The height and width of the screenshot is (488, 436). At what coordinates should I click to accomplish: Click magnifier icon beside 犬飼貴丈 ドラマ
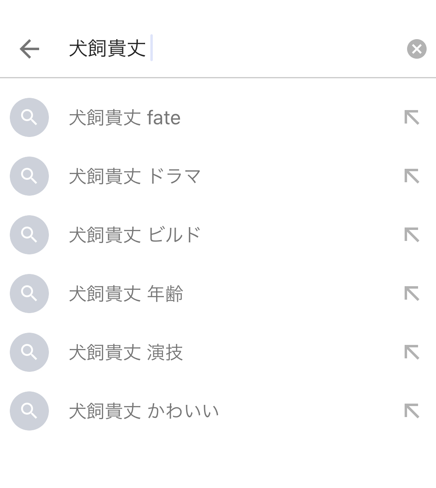(29, 176)
